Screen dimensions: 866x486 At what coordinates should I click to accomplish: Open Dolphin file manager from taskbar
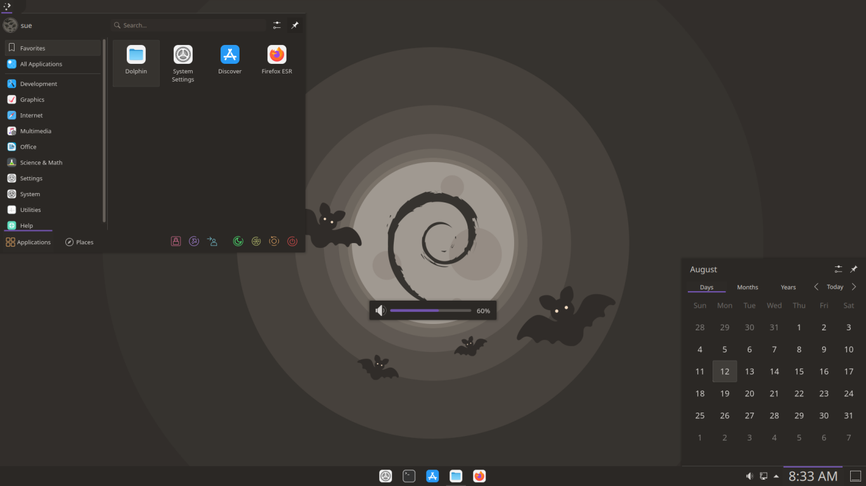[x=456, y=476]
